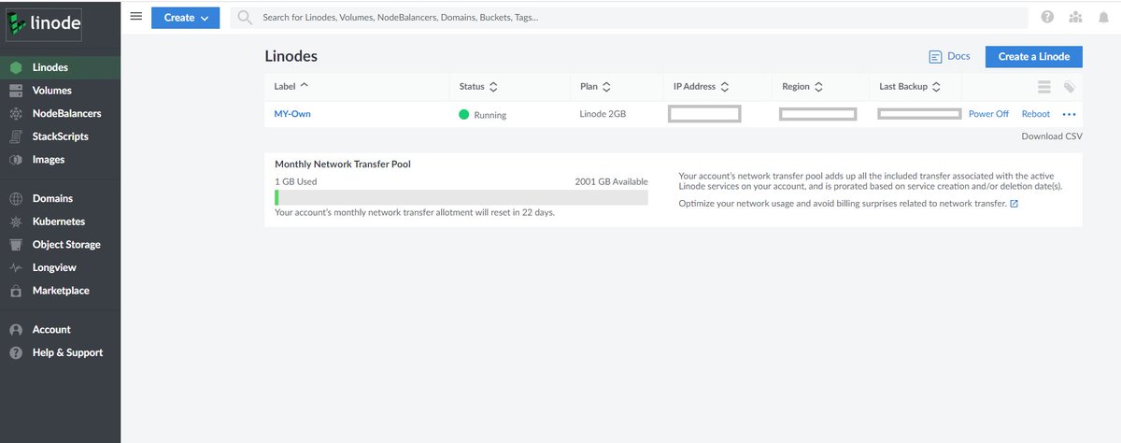This screenshot has width=1121, height=443.
Task: Sort by Region column header
Action: [802, 86]
